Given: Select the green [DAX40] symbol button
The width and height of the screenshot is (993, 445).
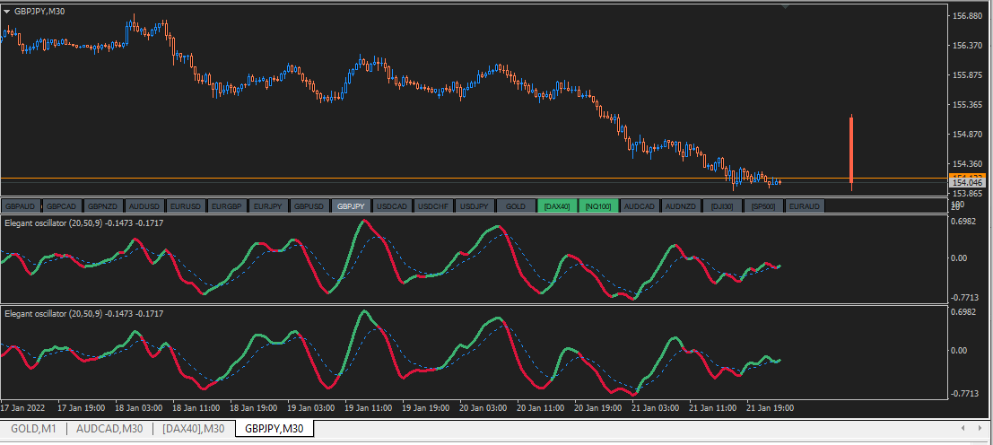Looking at the screenshot, I should pyautogui.click(x=557, y=206).
